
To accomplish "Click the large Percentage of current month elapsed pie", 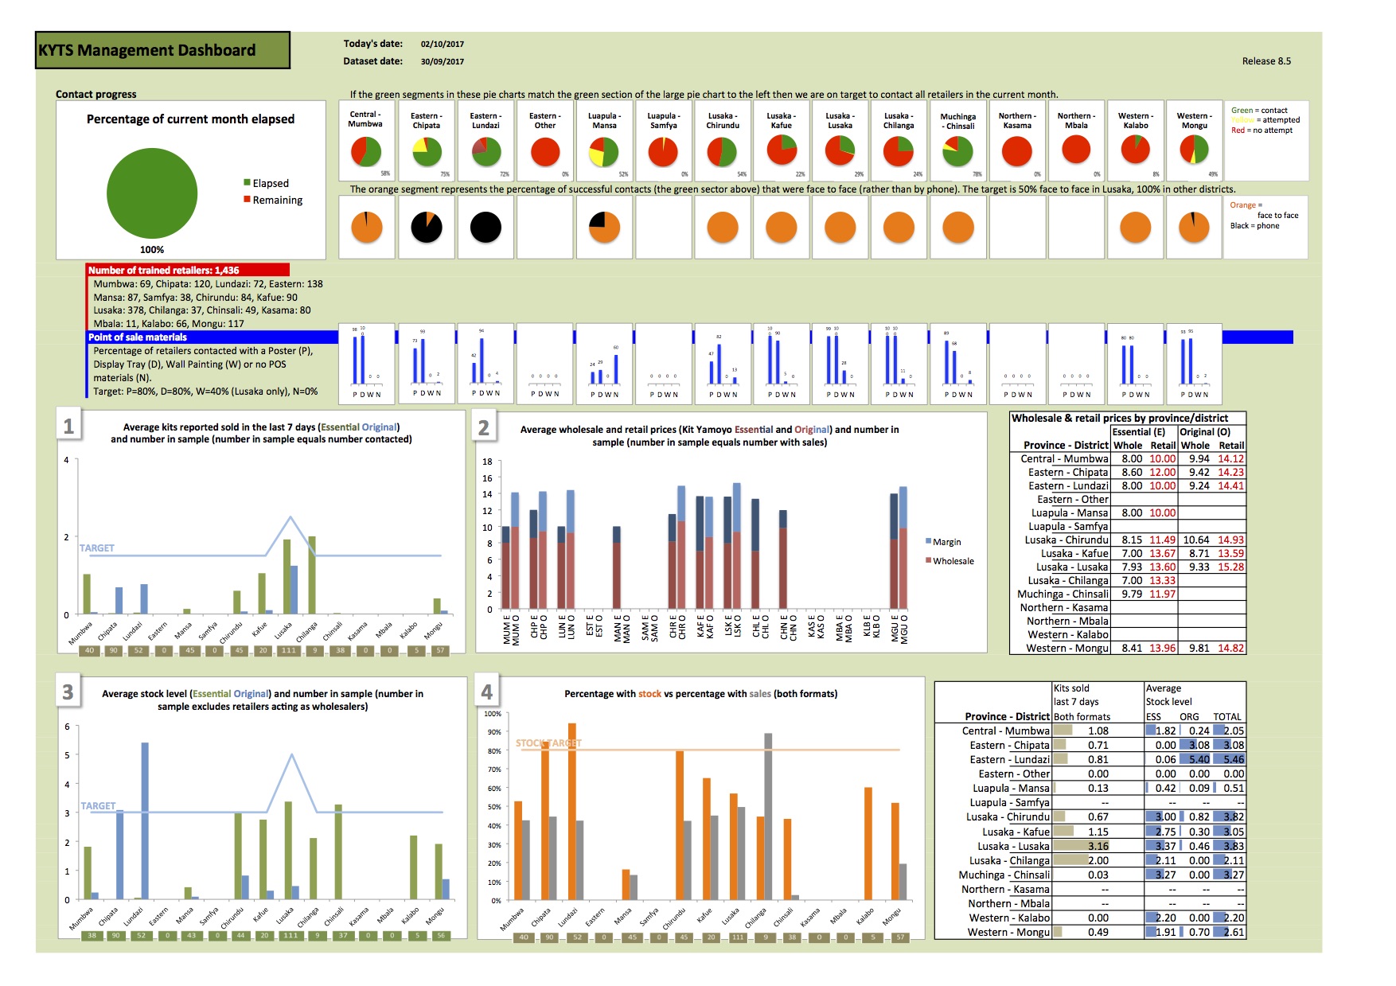I will point(152,193).
